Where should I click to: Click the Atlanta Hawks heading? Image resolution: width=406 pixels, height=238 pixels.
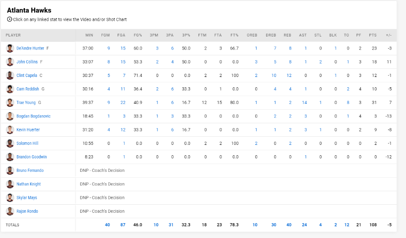click(29, 10)
